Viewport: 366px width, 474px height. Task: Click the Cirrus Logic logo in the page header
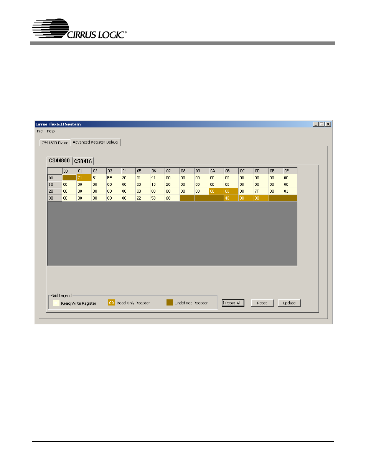pos(79,29)
